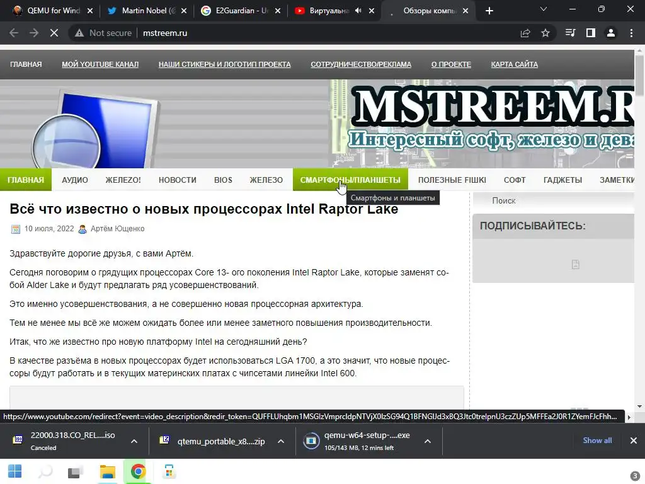Go forward in browser history
The height and width of the screenshot is (484, 645).
(x=34, y=33)
